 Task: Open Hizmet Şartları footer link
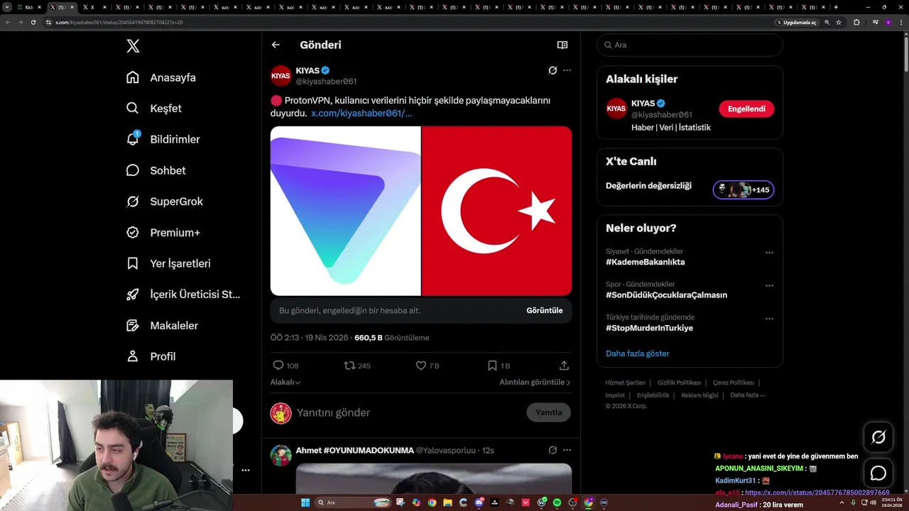pyautogui.click(x=625, y=383)
